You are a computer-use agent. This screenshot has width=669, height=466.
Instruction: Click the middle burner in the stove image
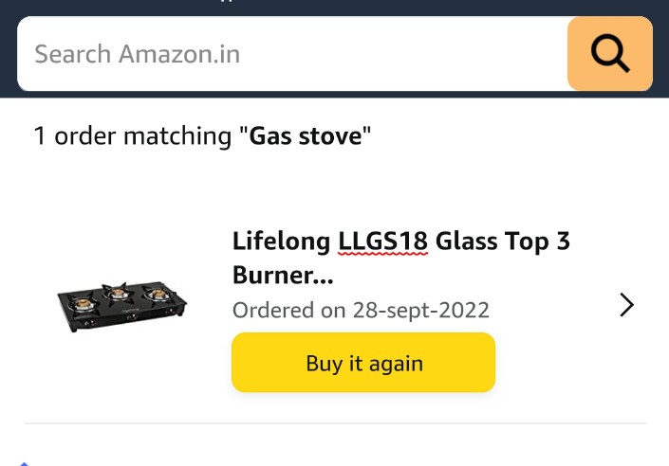[x=119, y=292]
